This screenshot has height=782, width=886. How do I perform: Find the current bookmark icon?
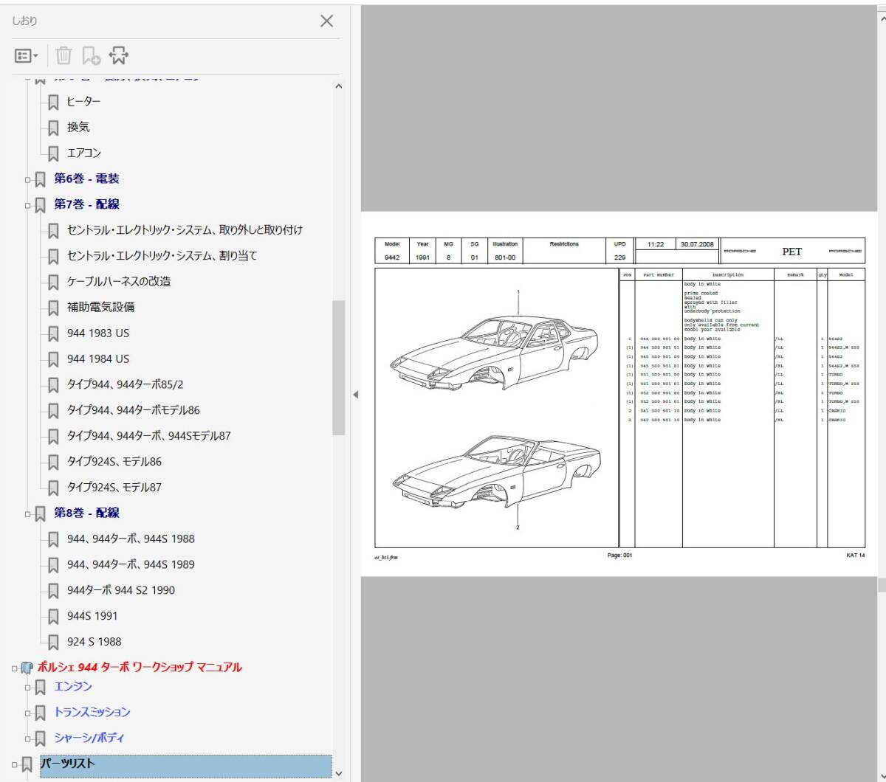click(118, 56)
